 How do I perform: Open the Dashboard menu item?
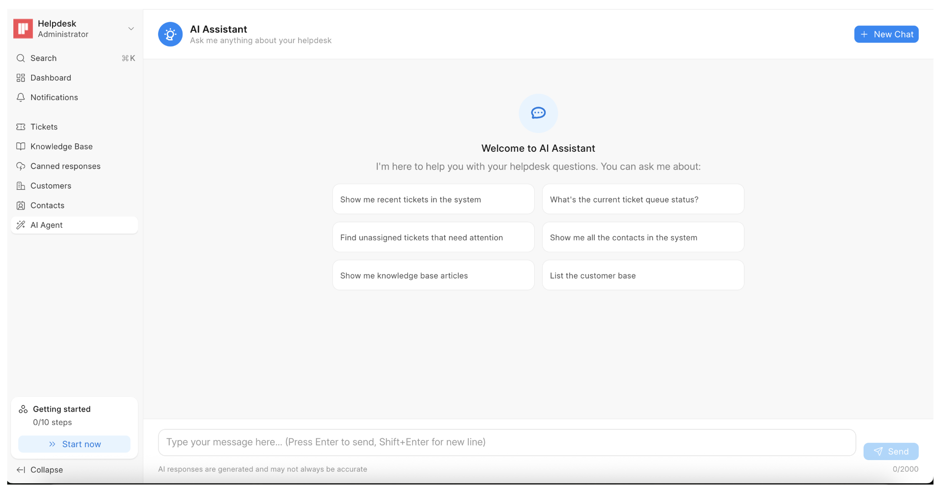51,78
